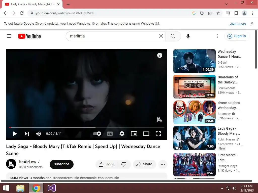The image size is (258, 193).
Task: Go back in browser
Action: click(x=6, y=13)
